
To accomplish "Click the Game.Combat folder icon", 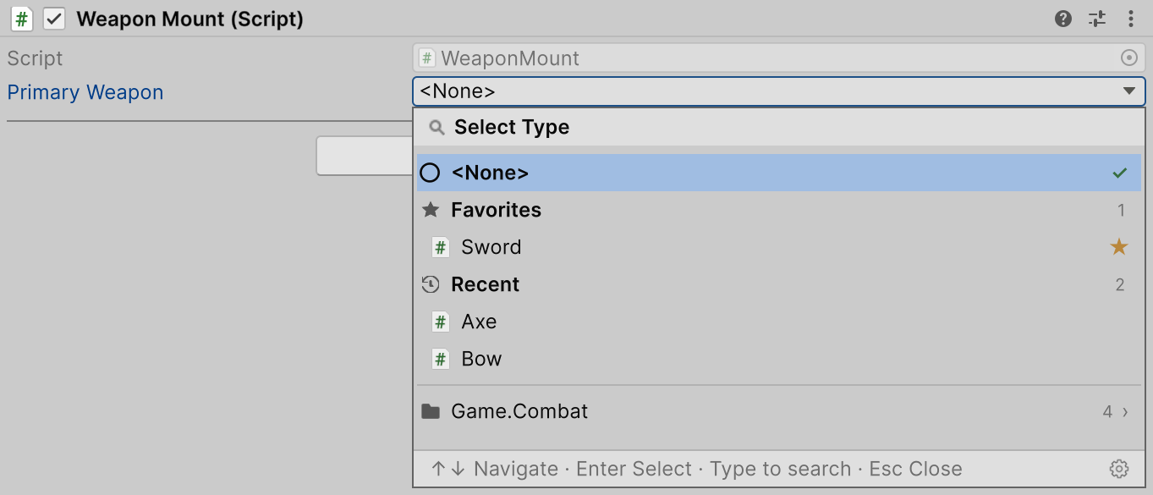I will [x=431, y=412].
